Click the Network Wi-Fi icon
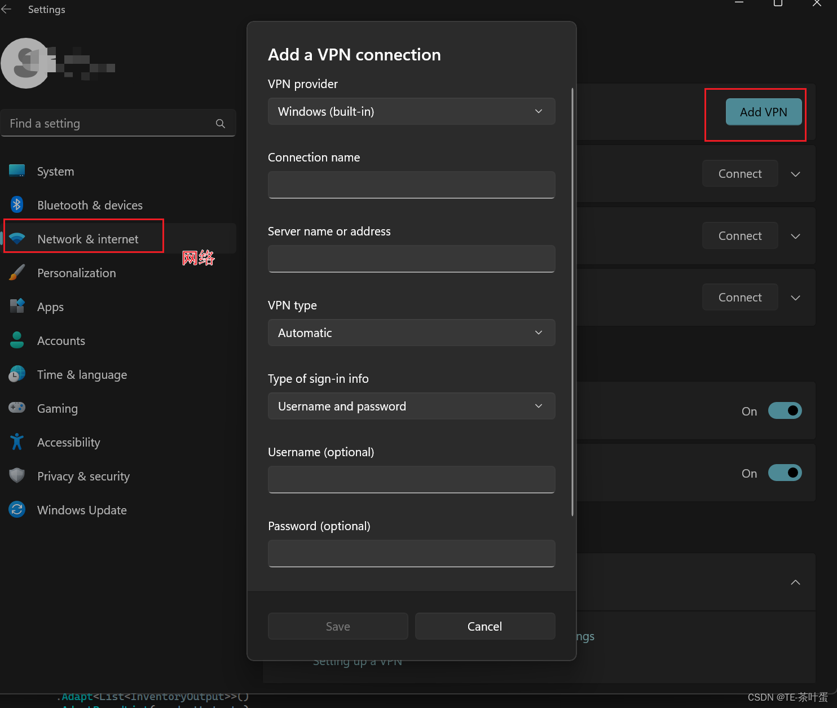Image resolution: width=837 pixels, height=708 pixels. (17, 239)
